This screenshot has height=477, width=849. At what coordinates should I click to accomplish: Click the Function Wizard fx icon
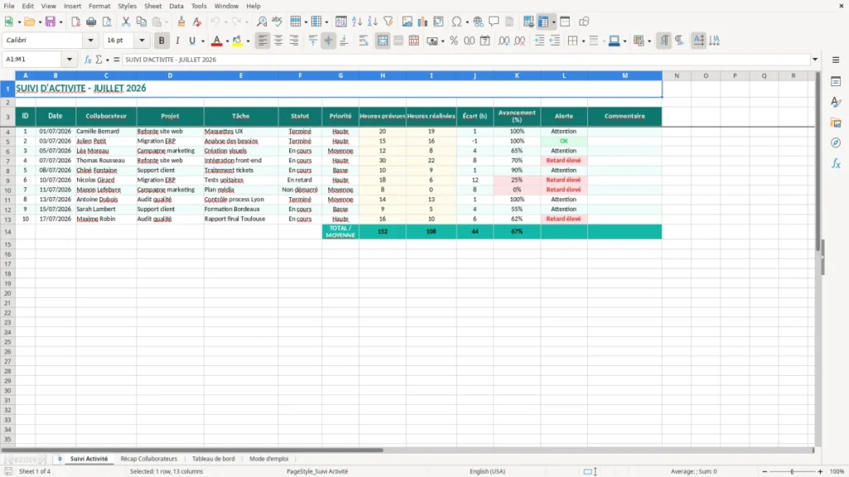[x=88, y=60]
